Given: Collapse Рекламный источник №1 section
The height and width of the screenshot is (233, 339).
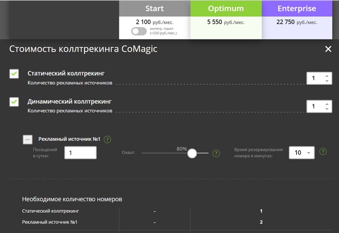Looking at the screenshot, I should 28,139.
